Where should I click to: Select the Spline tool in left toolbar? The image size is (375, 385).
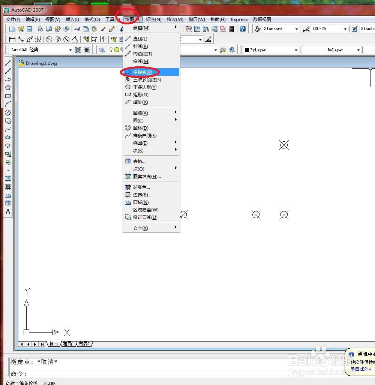pos(8,129)
